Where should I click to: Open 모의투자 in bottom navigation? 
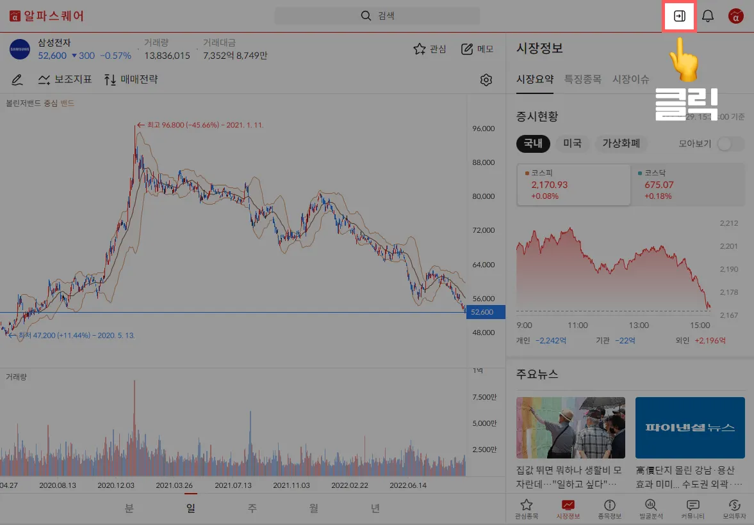coord(734,509)
